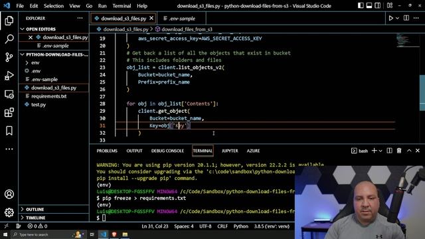Create a new terminal with plus icon
This screenshot has height=239, width=425.
click(x=374, y=151)
